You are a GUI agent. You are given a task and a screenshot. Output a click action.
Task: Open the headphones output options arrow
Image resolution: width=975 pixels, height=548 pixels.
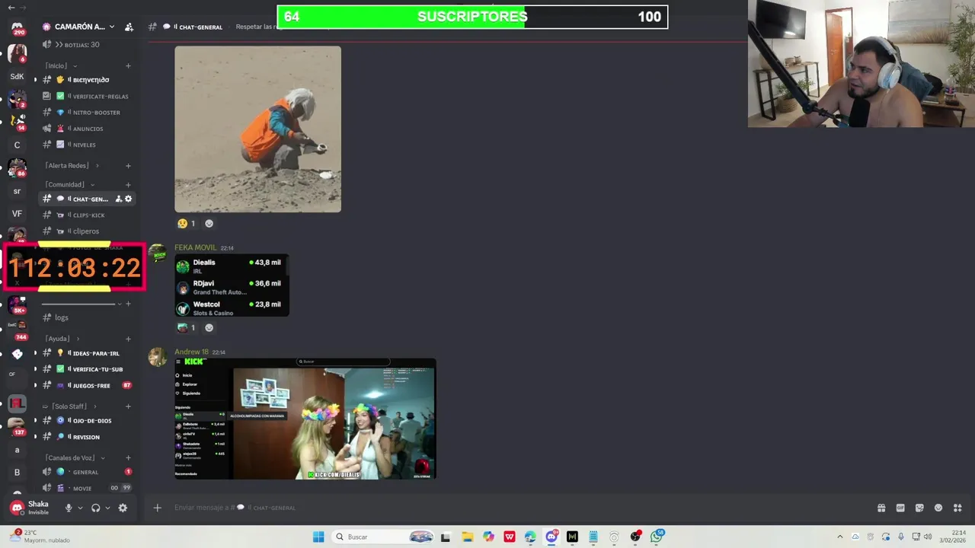[x=107, y=508]
